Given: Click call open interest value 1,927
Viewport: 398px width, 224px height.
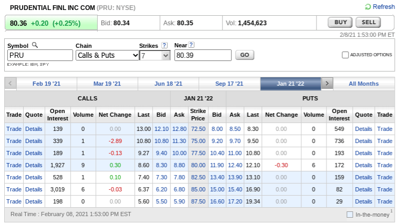Looking at the screenshot, I should tap(58, 165).
